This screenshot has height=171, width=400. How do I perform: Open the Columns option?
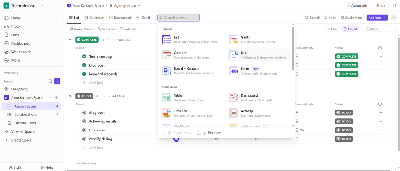[x=128, y=29]
